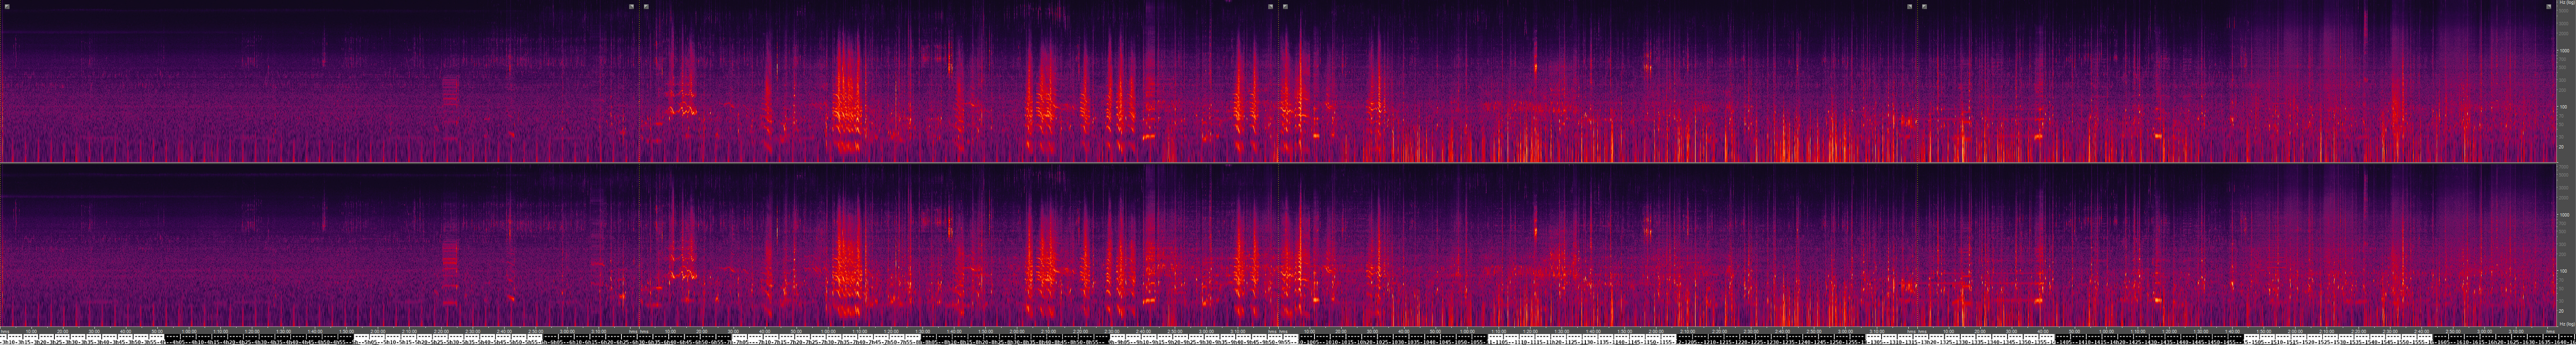Click the first clip's fade-out handle

631,6
